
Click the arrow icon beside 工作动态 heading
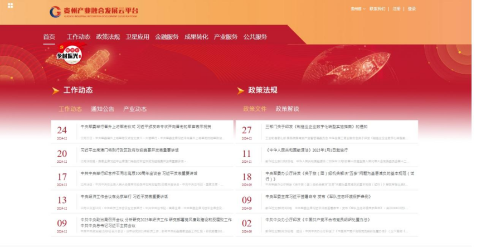coord(56,90)
